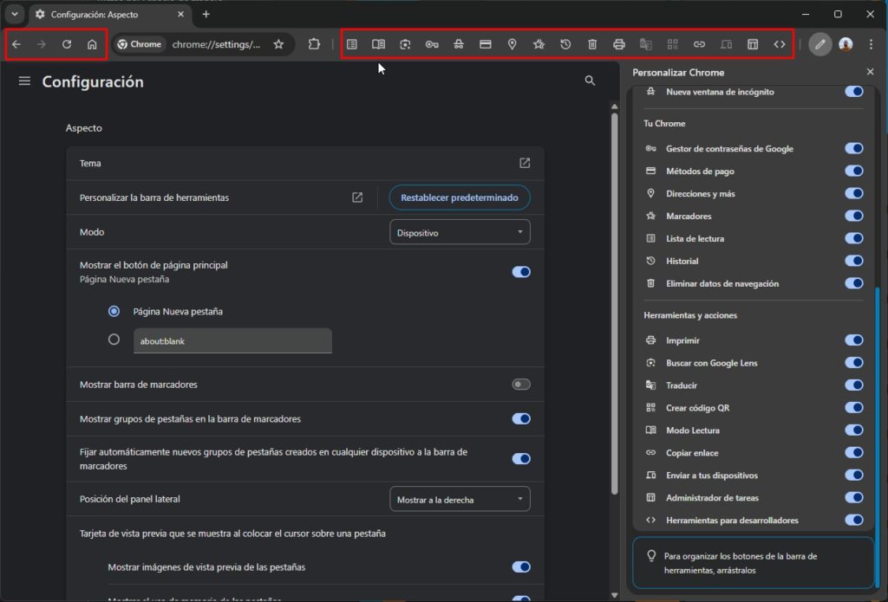Click the forward navigation arrow
Screen dimensions: 888x602
(x=42, y=44)
